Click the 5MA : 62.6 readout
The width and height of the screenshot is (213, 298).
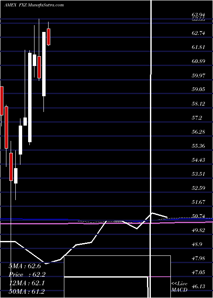25,266
